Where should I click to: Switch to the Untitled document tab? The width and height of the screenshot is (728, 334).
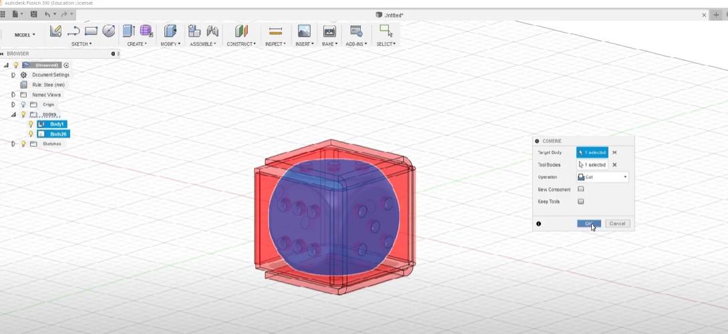pos(389,15)
